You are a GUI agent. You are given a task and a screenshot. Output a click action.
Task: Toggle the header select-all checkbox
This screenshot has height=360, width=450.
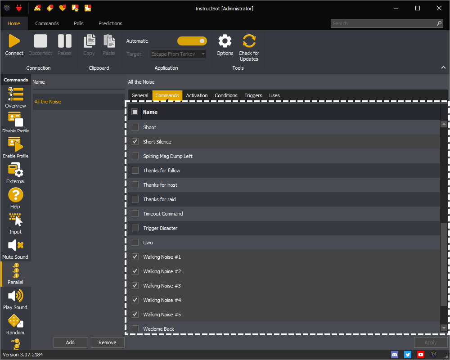(x=135, y=112)
